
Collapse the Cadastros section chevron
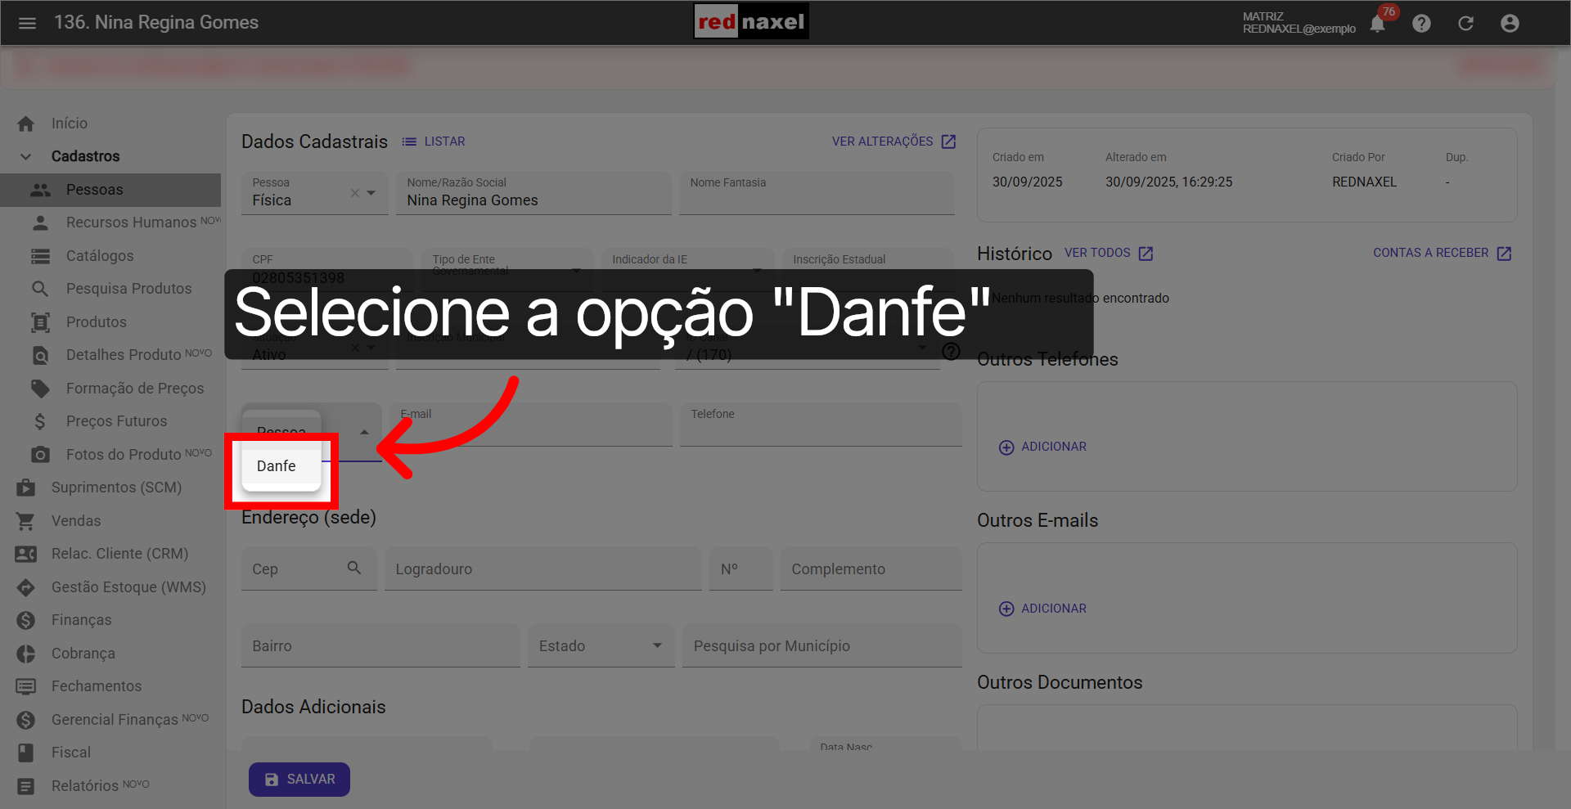tap(25, 156)
